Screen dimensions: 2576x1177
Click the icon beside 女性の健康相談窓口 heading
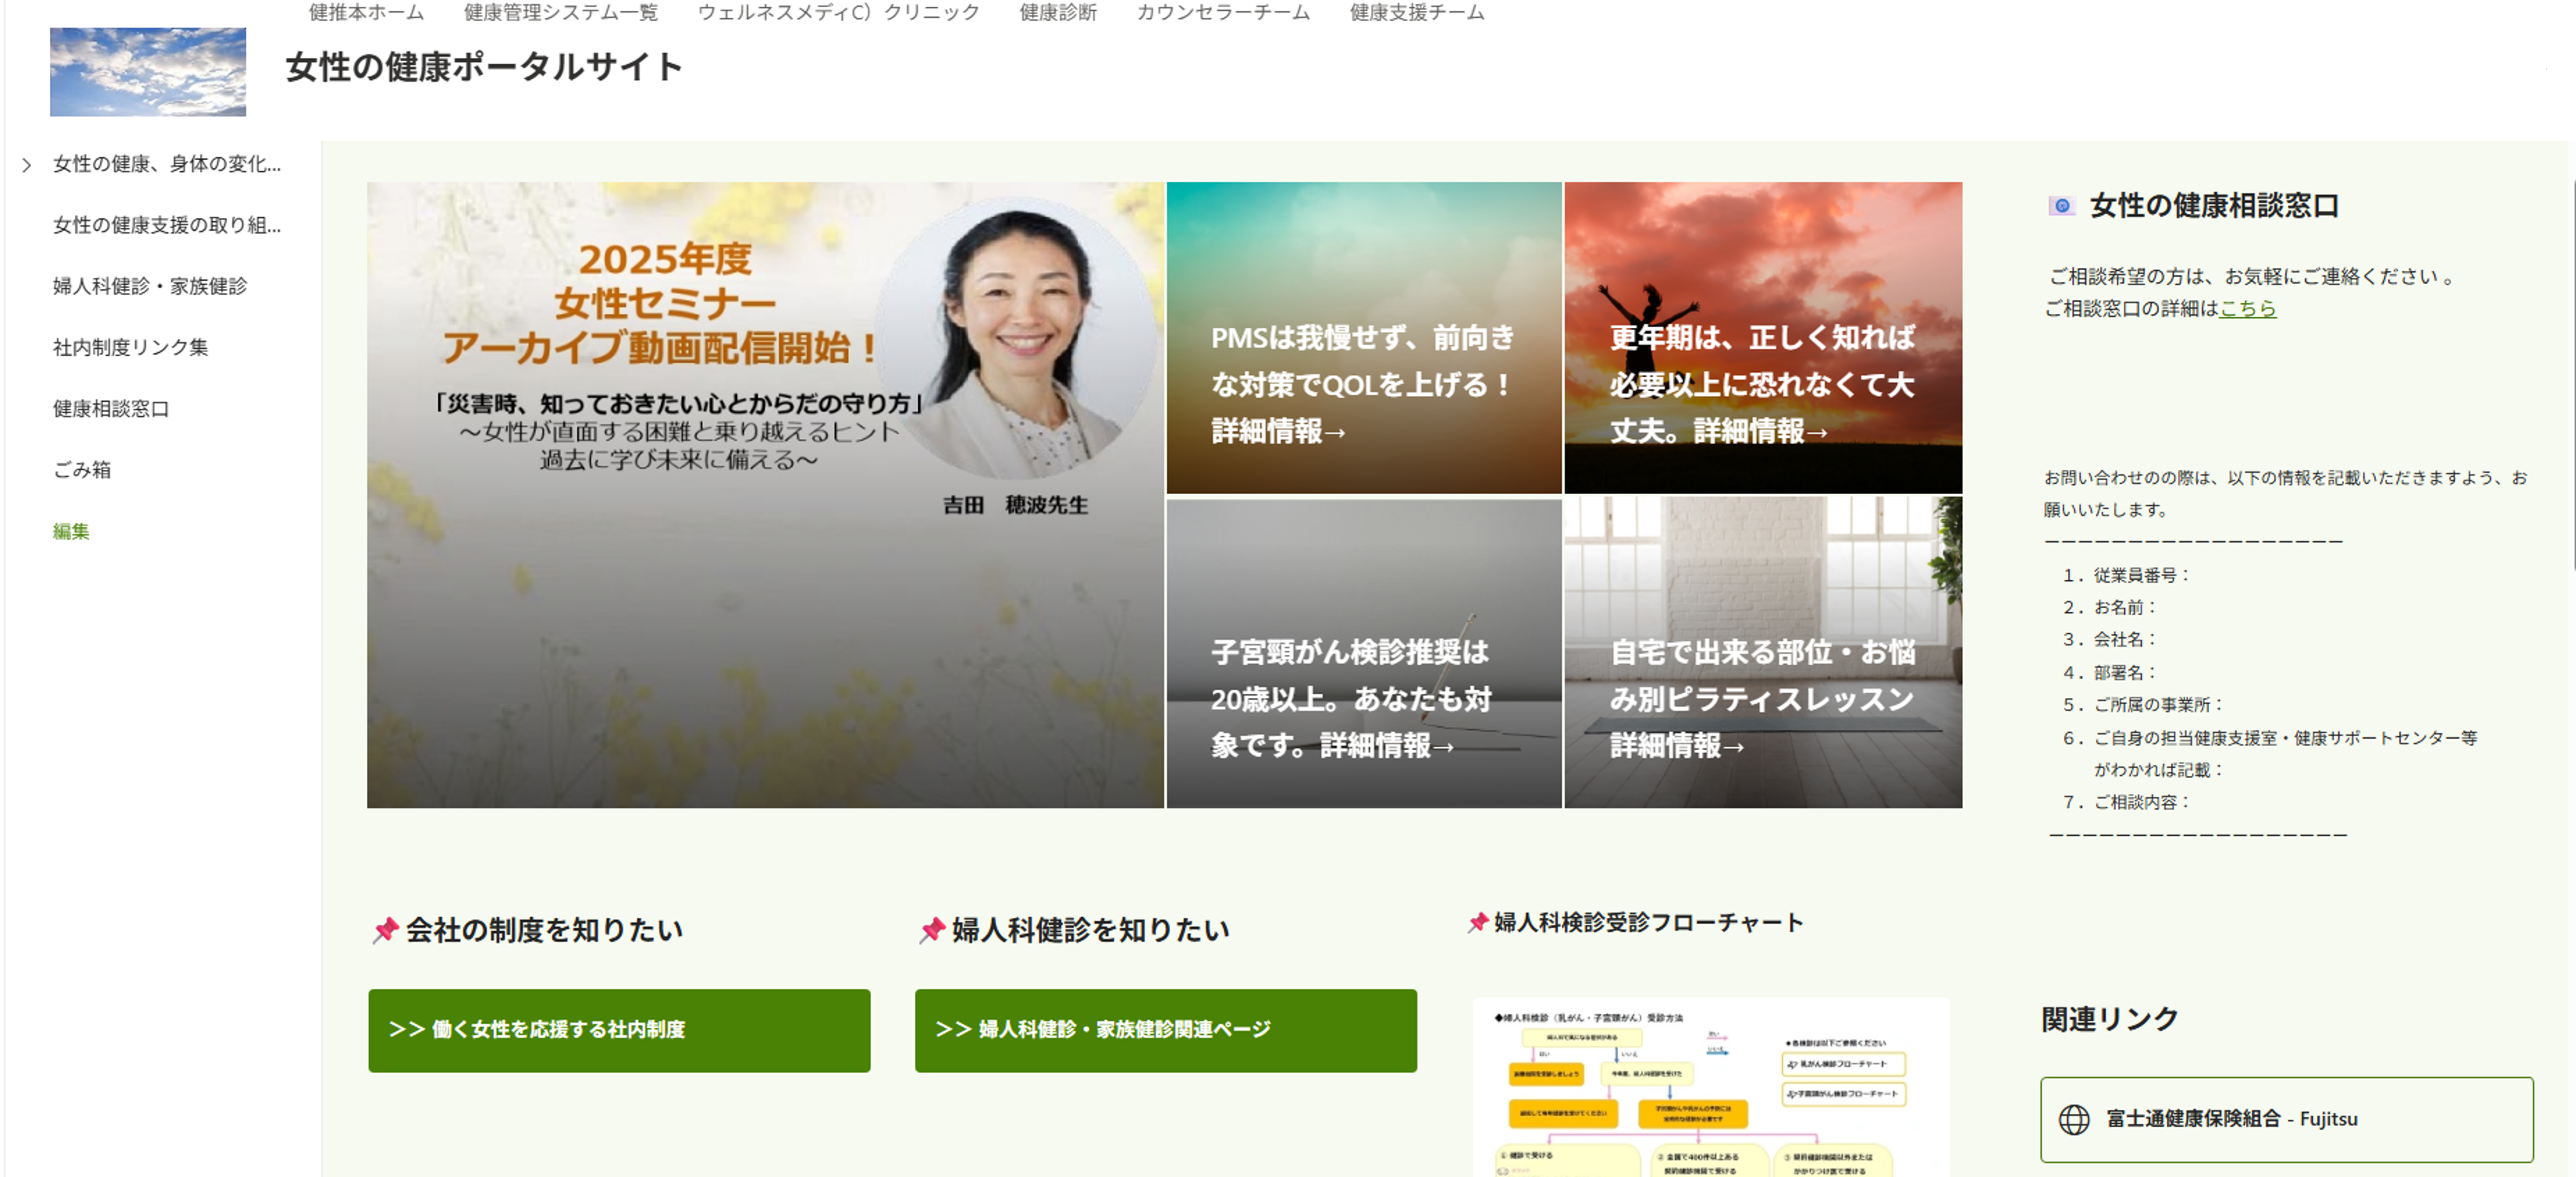click(2061, 206)
